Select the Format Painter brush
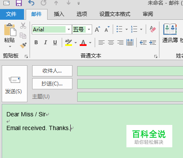Image resolution: width=183 pixels, height=158 pixels. pos(23,46)
